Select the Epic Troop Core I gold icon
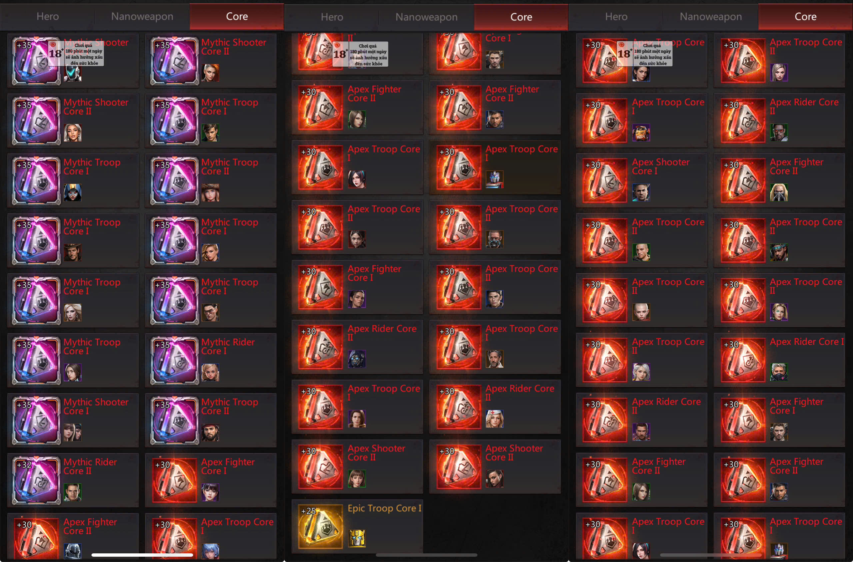853x562 pixels. [x=320, y=526]
